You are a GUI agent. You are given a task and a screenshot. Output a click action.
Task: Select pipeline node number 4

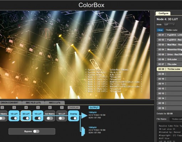pos(26,108)
